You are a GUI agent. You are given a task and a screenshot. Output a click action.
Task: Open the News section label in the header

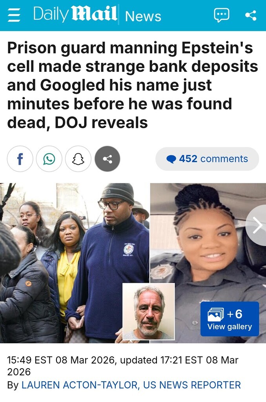coord(143,16)
